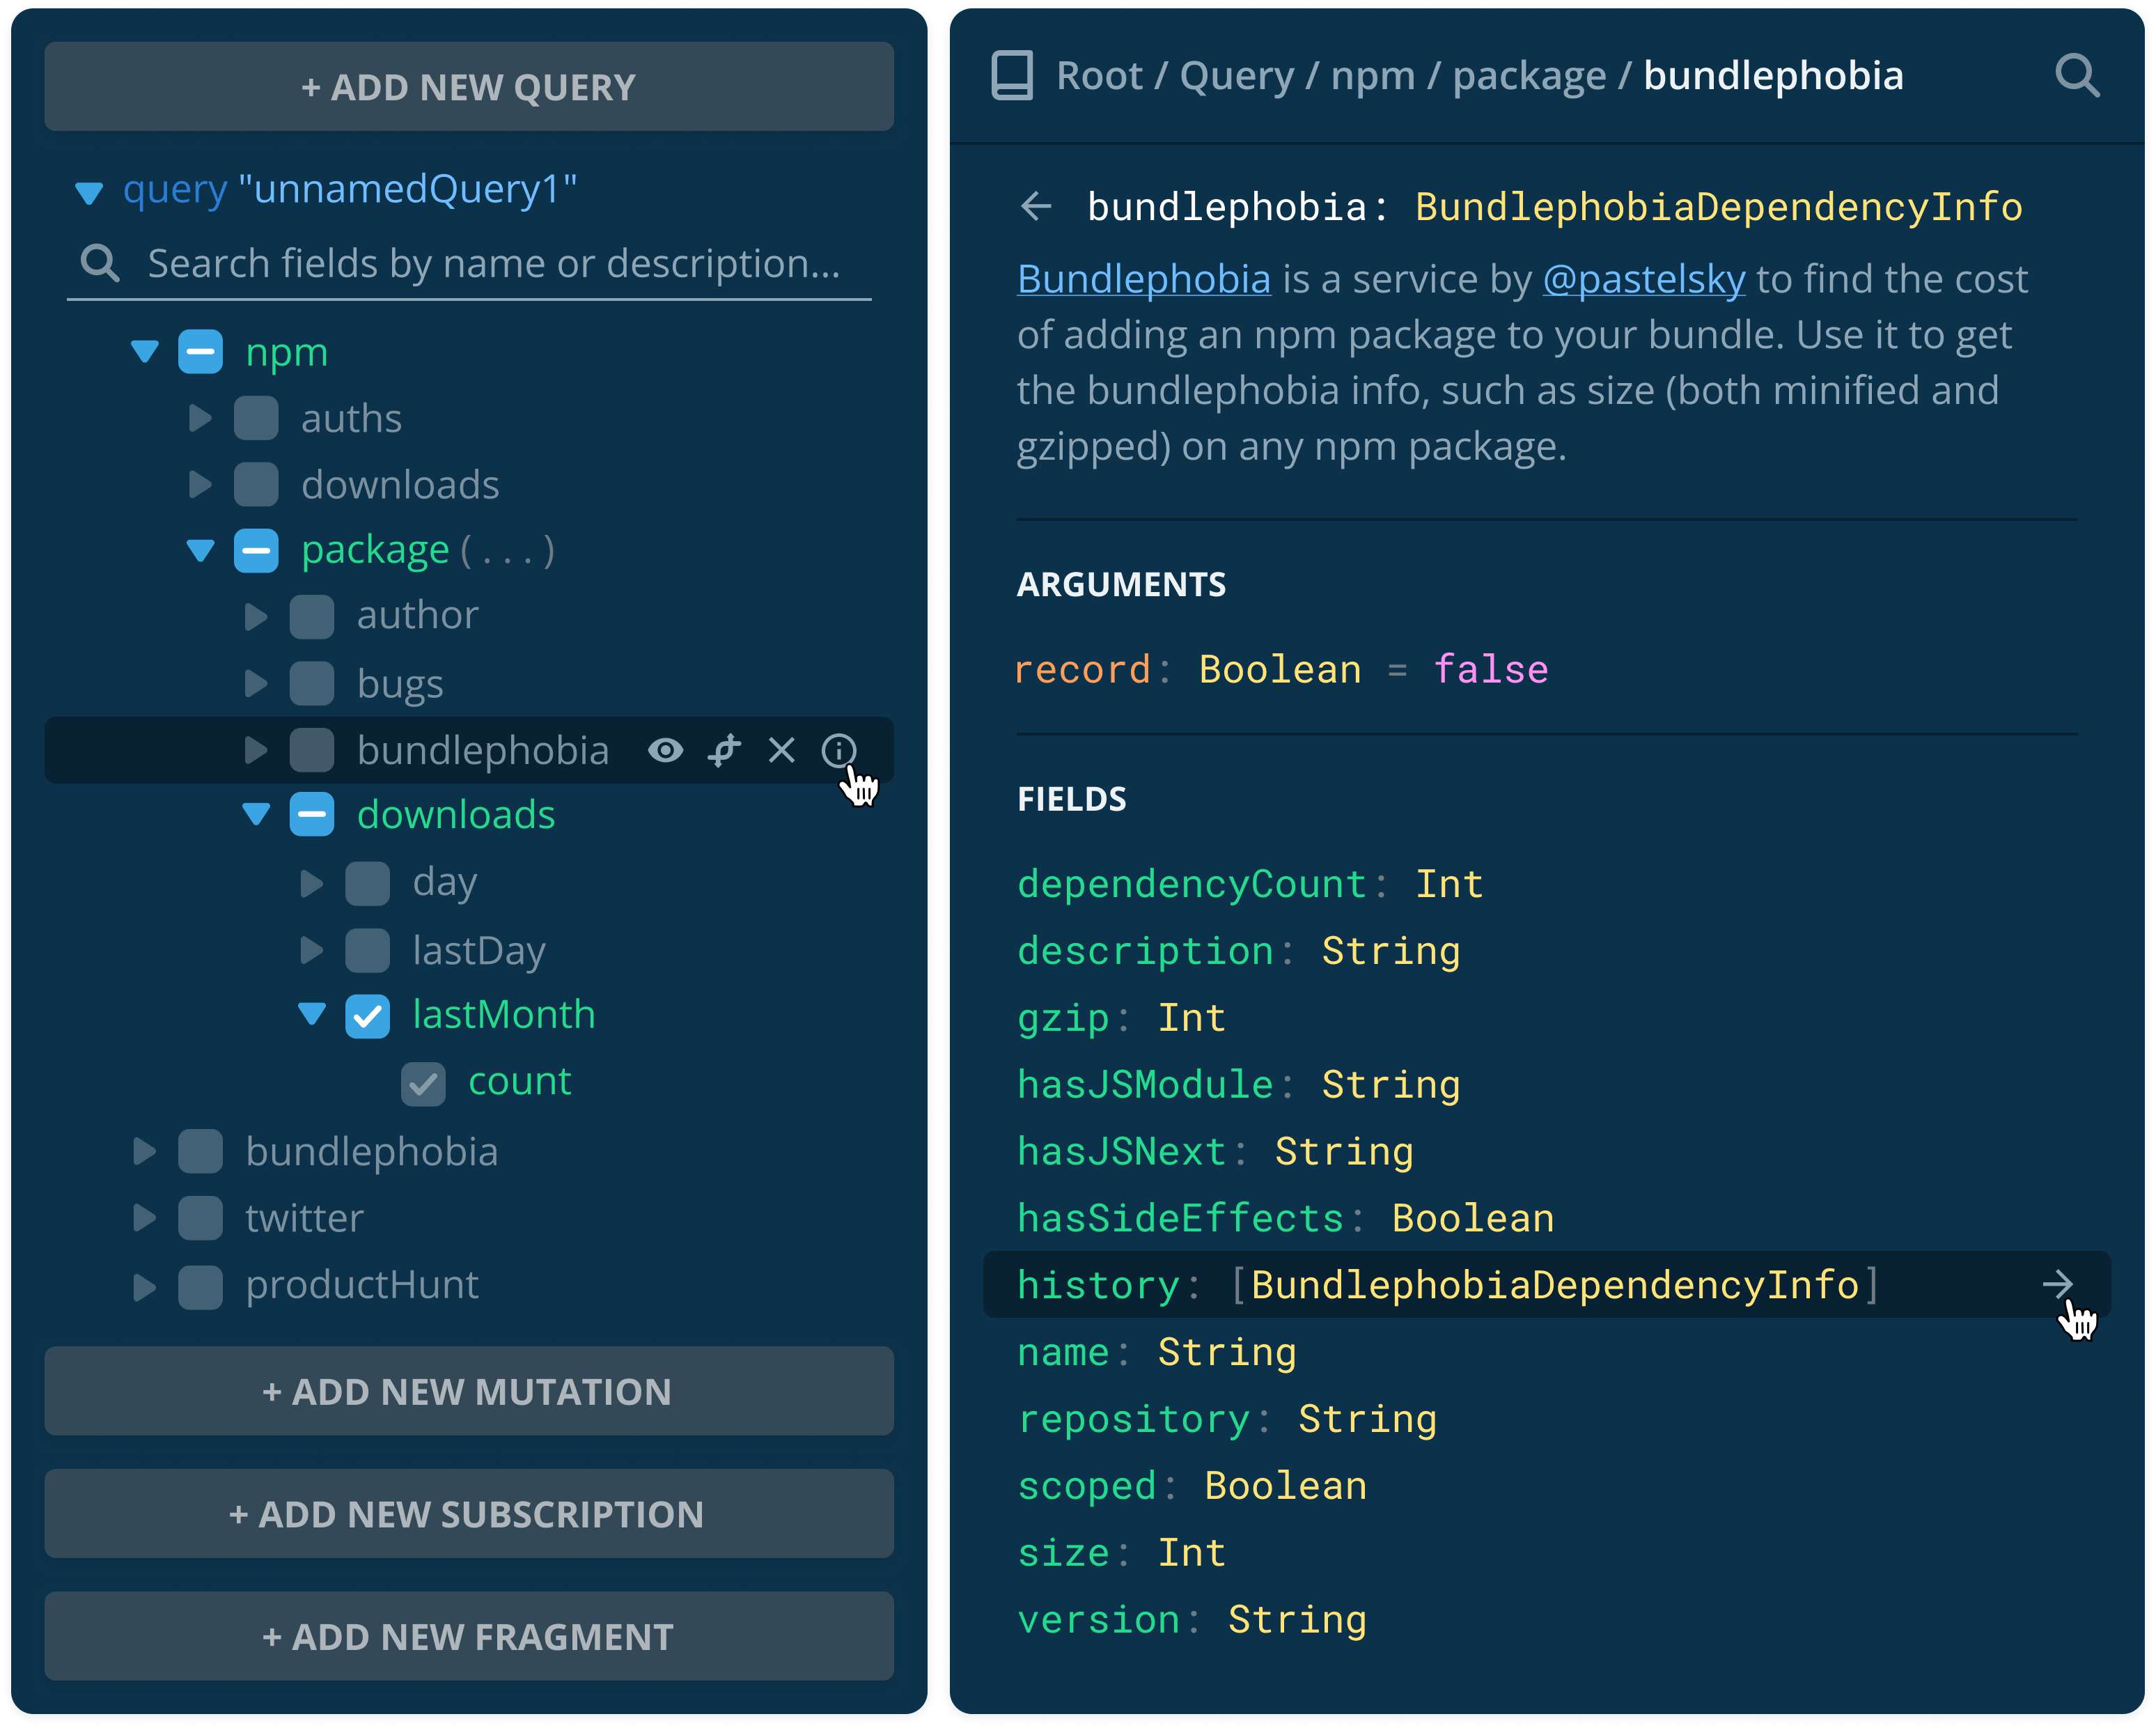Navigate to Query in breadcrumb

point(1237,76)
